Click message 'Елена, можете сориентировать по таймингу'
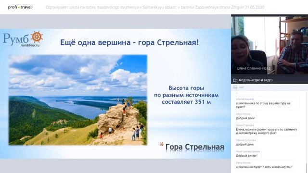Image resolution: width=308 pixels, height=173 pixels. coord(267,129)
